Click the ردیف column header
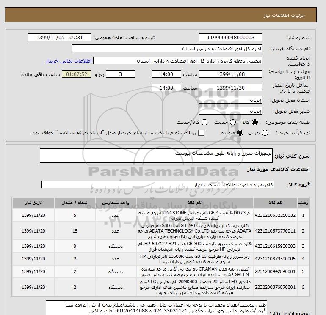This screenshot has height=315, width=326. [303, 203]
